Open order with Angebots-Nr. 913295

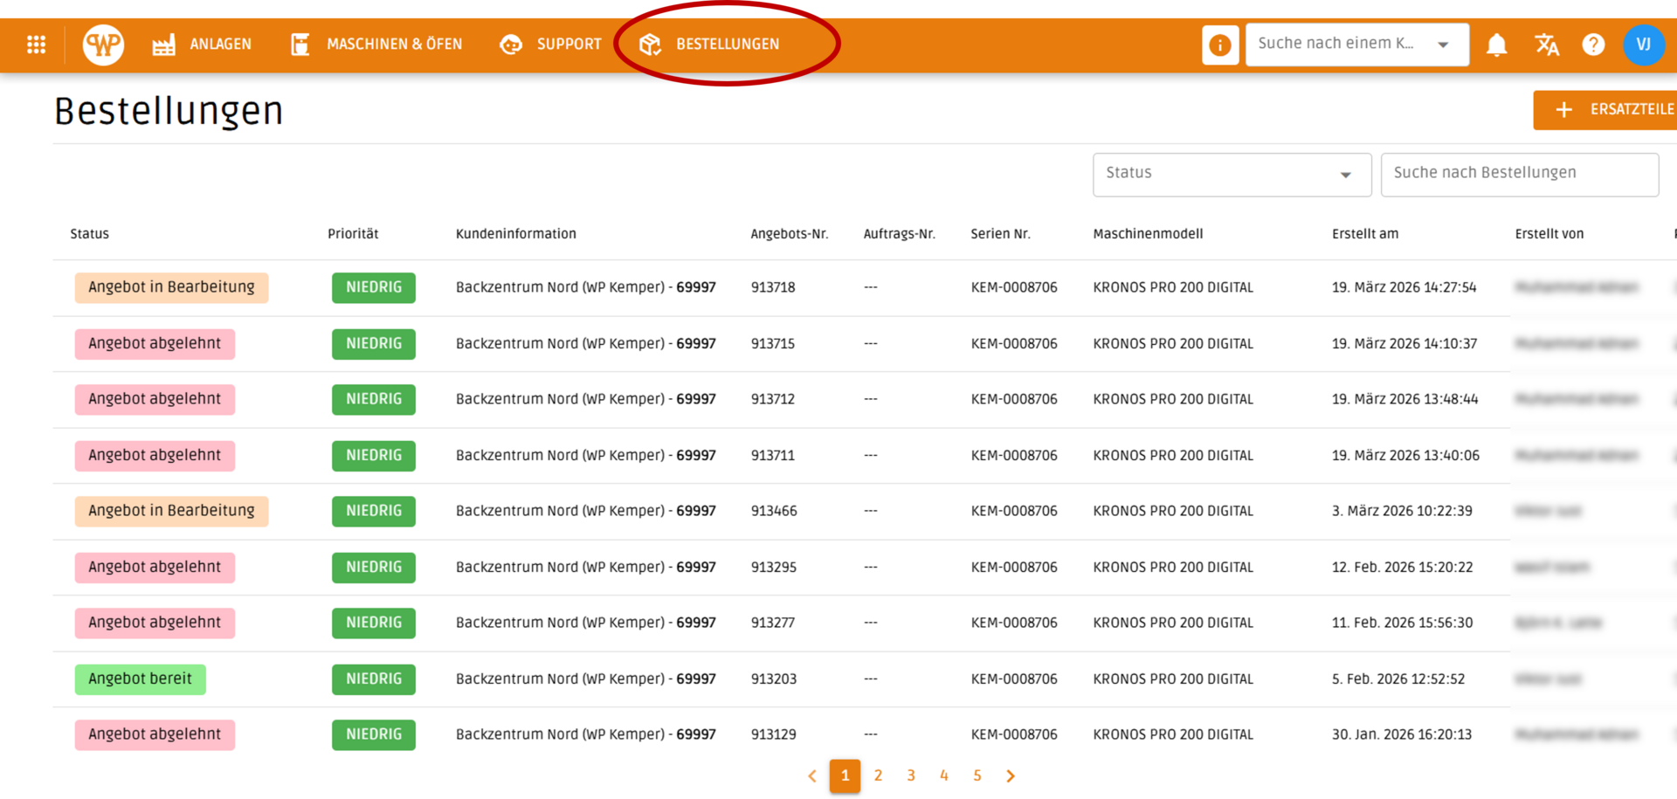(x=774, y=568)
